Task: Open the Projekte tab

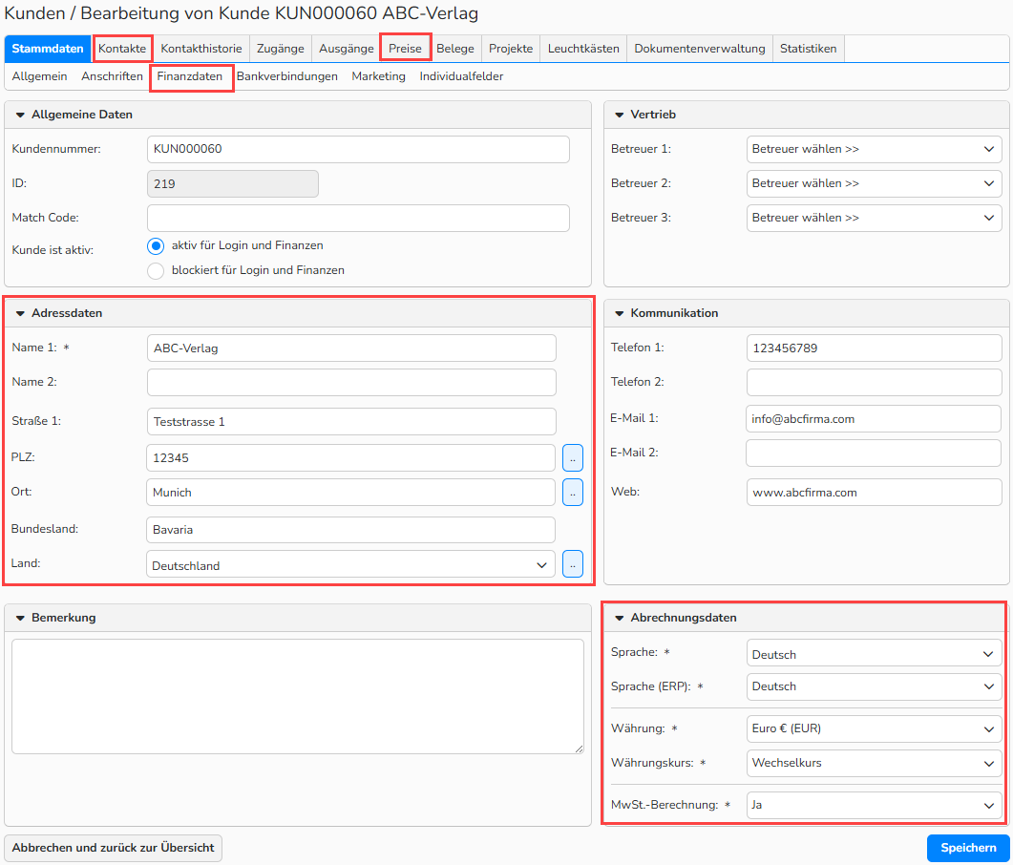Action: pyautogui.click(x=511, y=49)
